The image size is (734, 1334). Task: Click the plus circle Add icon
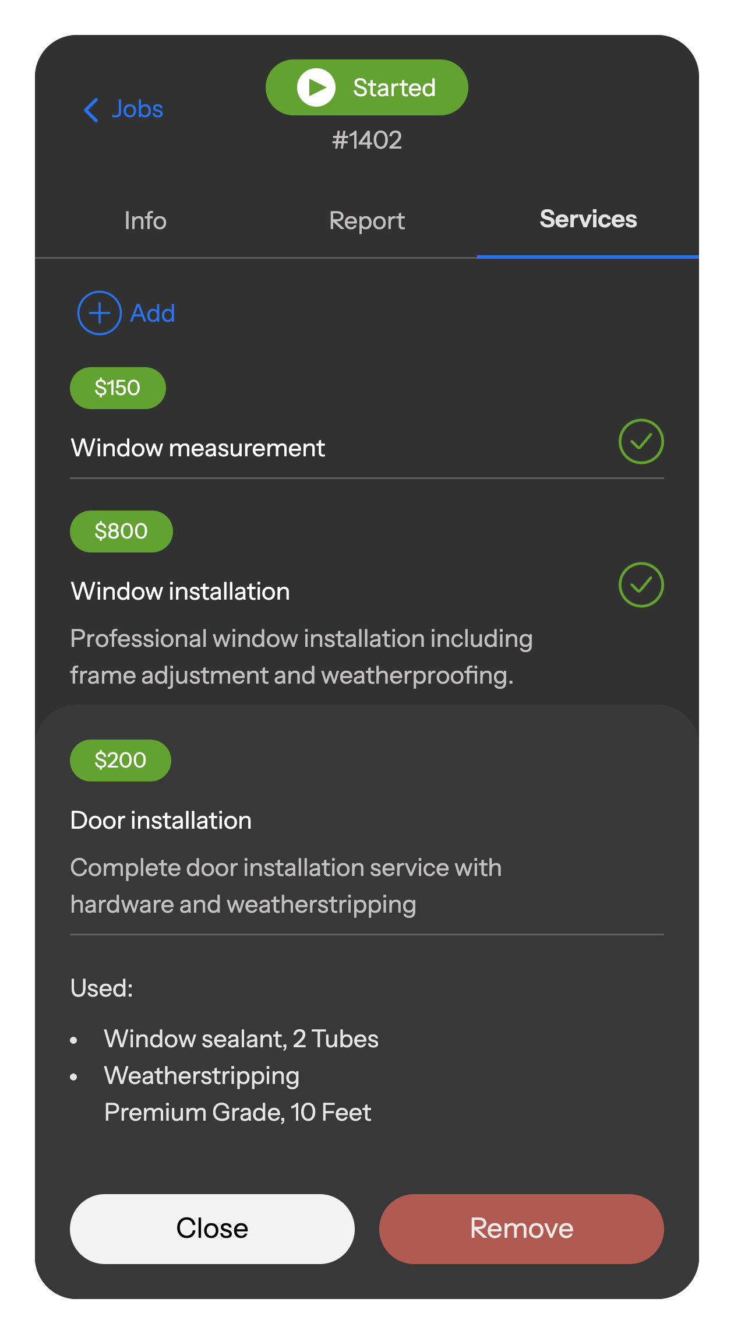pos(100,313)
